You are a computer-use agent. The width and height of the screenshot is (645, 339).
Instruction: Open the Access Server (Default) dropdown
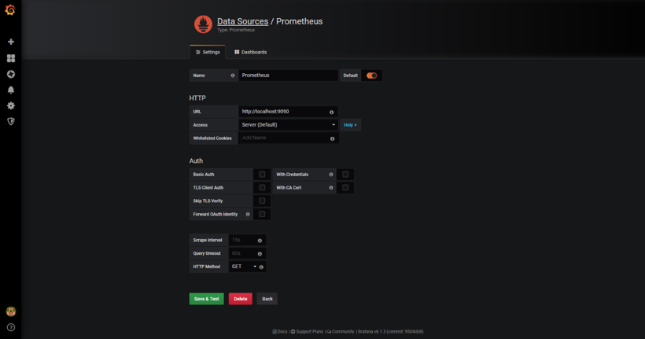tap(288, 125)
